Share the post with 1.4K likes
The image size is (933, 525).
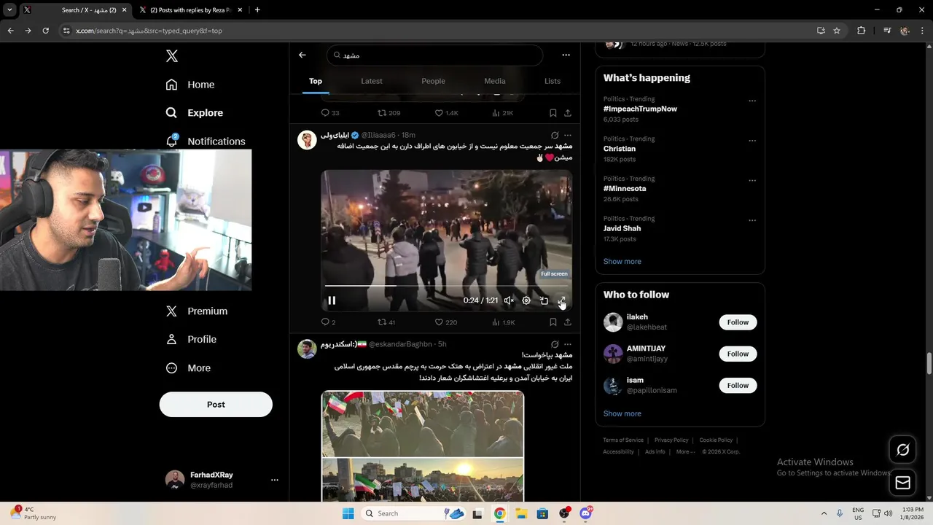(x=568, y=113)
